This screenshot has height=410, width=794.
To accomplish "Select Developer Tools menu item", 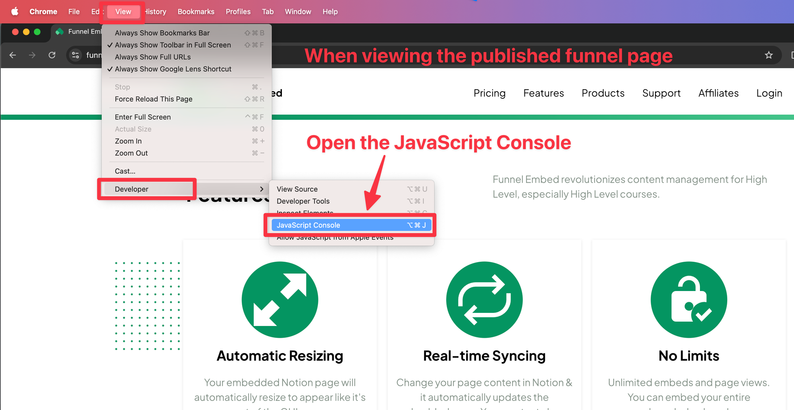I will point(351,201).
